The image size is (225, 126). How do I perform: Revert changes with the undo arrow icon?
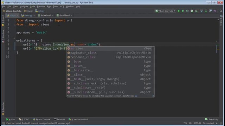(x=215, y=11)
